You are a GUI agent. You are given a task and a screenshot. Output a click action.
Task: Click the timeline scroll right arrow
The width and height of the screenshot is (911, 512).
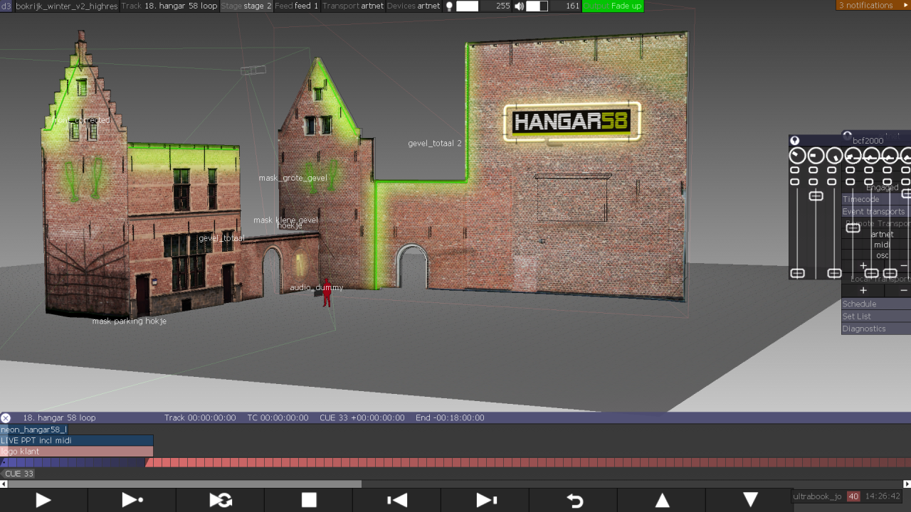tap(907, 484)
